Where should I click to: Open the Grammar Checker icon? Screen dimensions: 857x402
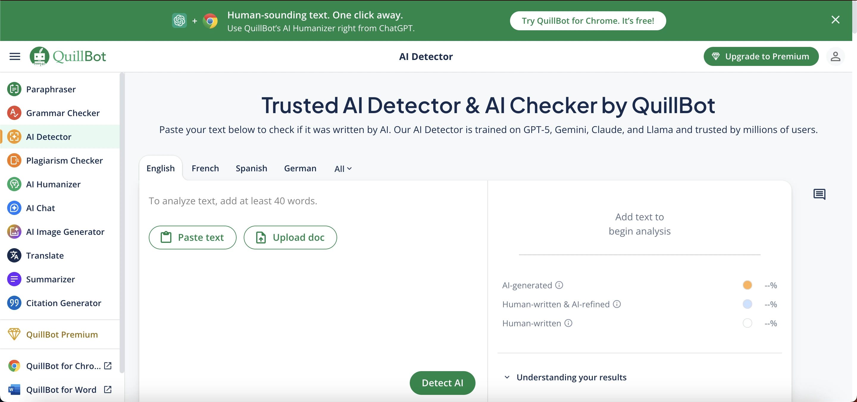(14, 113)
